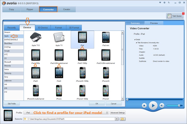This screenshot has width=187, height=124.
Task: Collapse the Title Monsters University.mkv node
Action: click(136, 43)
